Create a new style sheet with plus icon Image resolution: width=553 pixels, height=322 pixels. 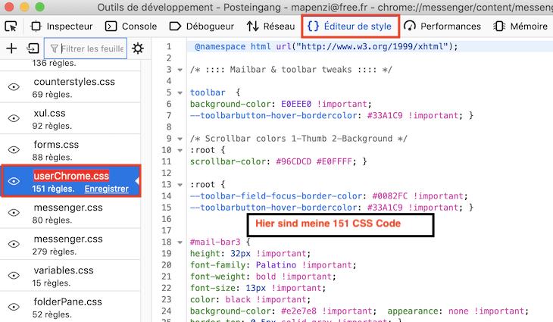point(11,48)
